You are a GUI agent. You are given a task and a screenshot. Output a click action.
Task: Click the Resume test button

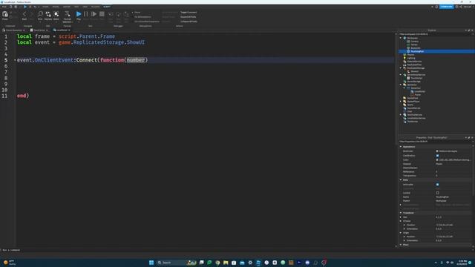click(x=94, y=15)
